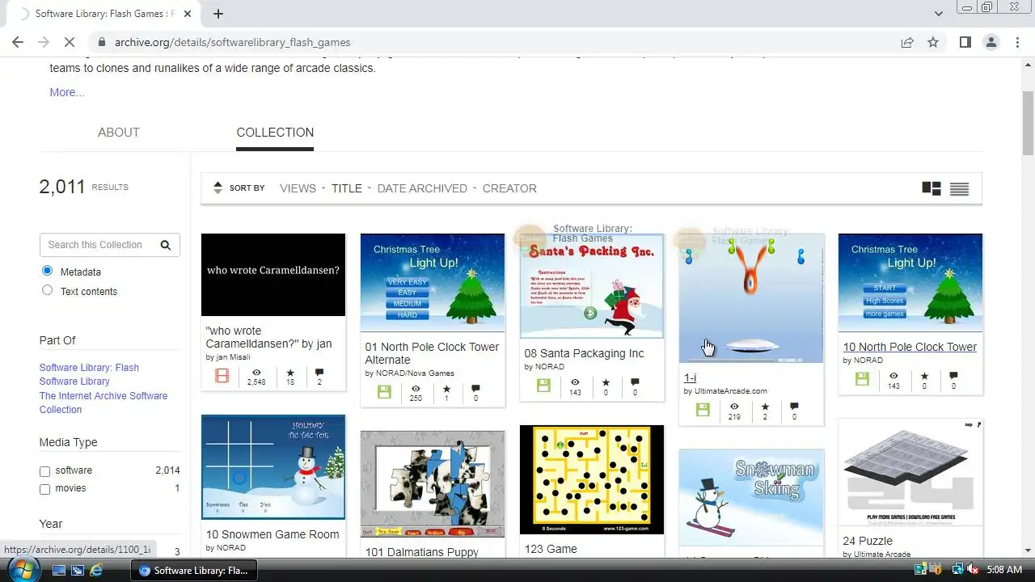Select the Text contents radio button

[47, 290]
